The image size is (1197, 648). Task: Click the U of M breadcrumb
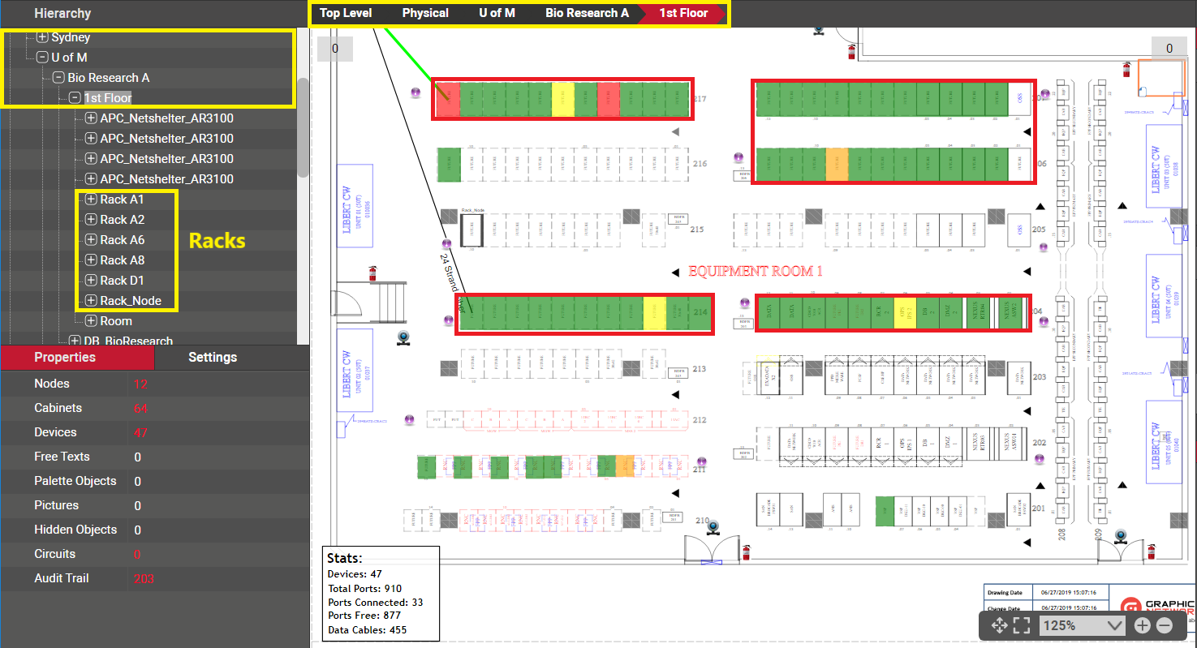[497, 13]
